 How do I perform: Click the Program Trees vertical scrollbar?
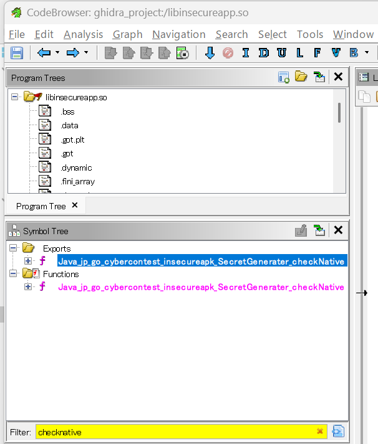pyautogui.click(x=339, y=113)
